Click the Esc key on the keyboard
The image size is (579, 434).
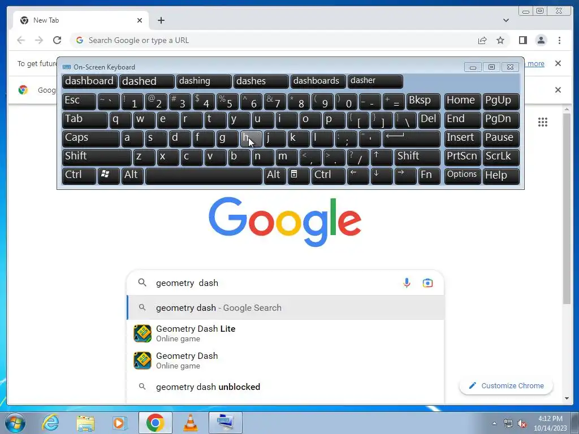[x=79, y=102]
